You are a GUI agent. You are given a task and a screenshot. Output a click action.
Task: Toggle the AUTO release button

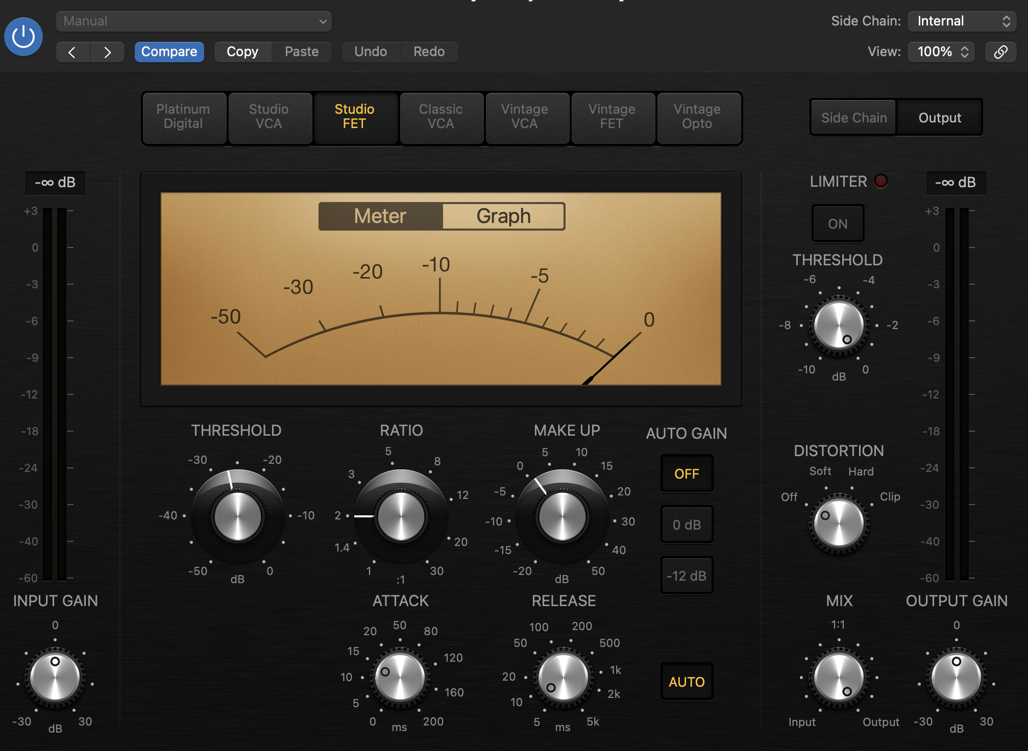tap(686, 682)
